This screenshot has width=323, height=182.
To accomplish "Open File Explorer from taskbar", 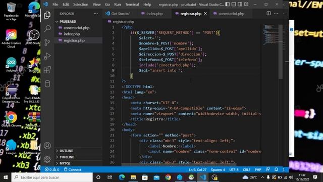I will coord(133,177).
